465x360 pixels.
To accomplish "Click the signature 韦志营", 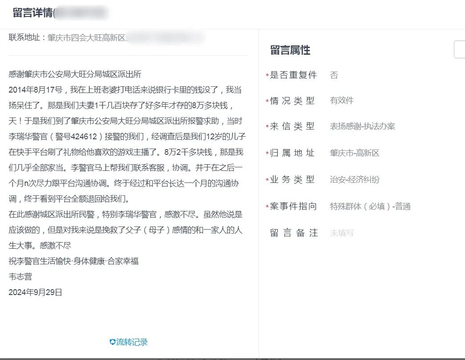I will coord(20,277).
